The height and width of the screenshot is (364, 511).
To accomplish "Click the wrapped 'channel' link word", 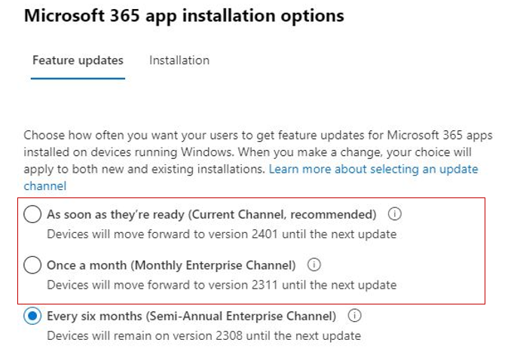I will click(44, 186).
